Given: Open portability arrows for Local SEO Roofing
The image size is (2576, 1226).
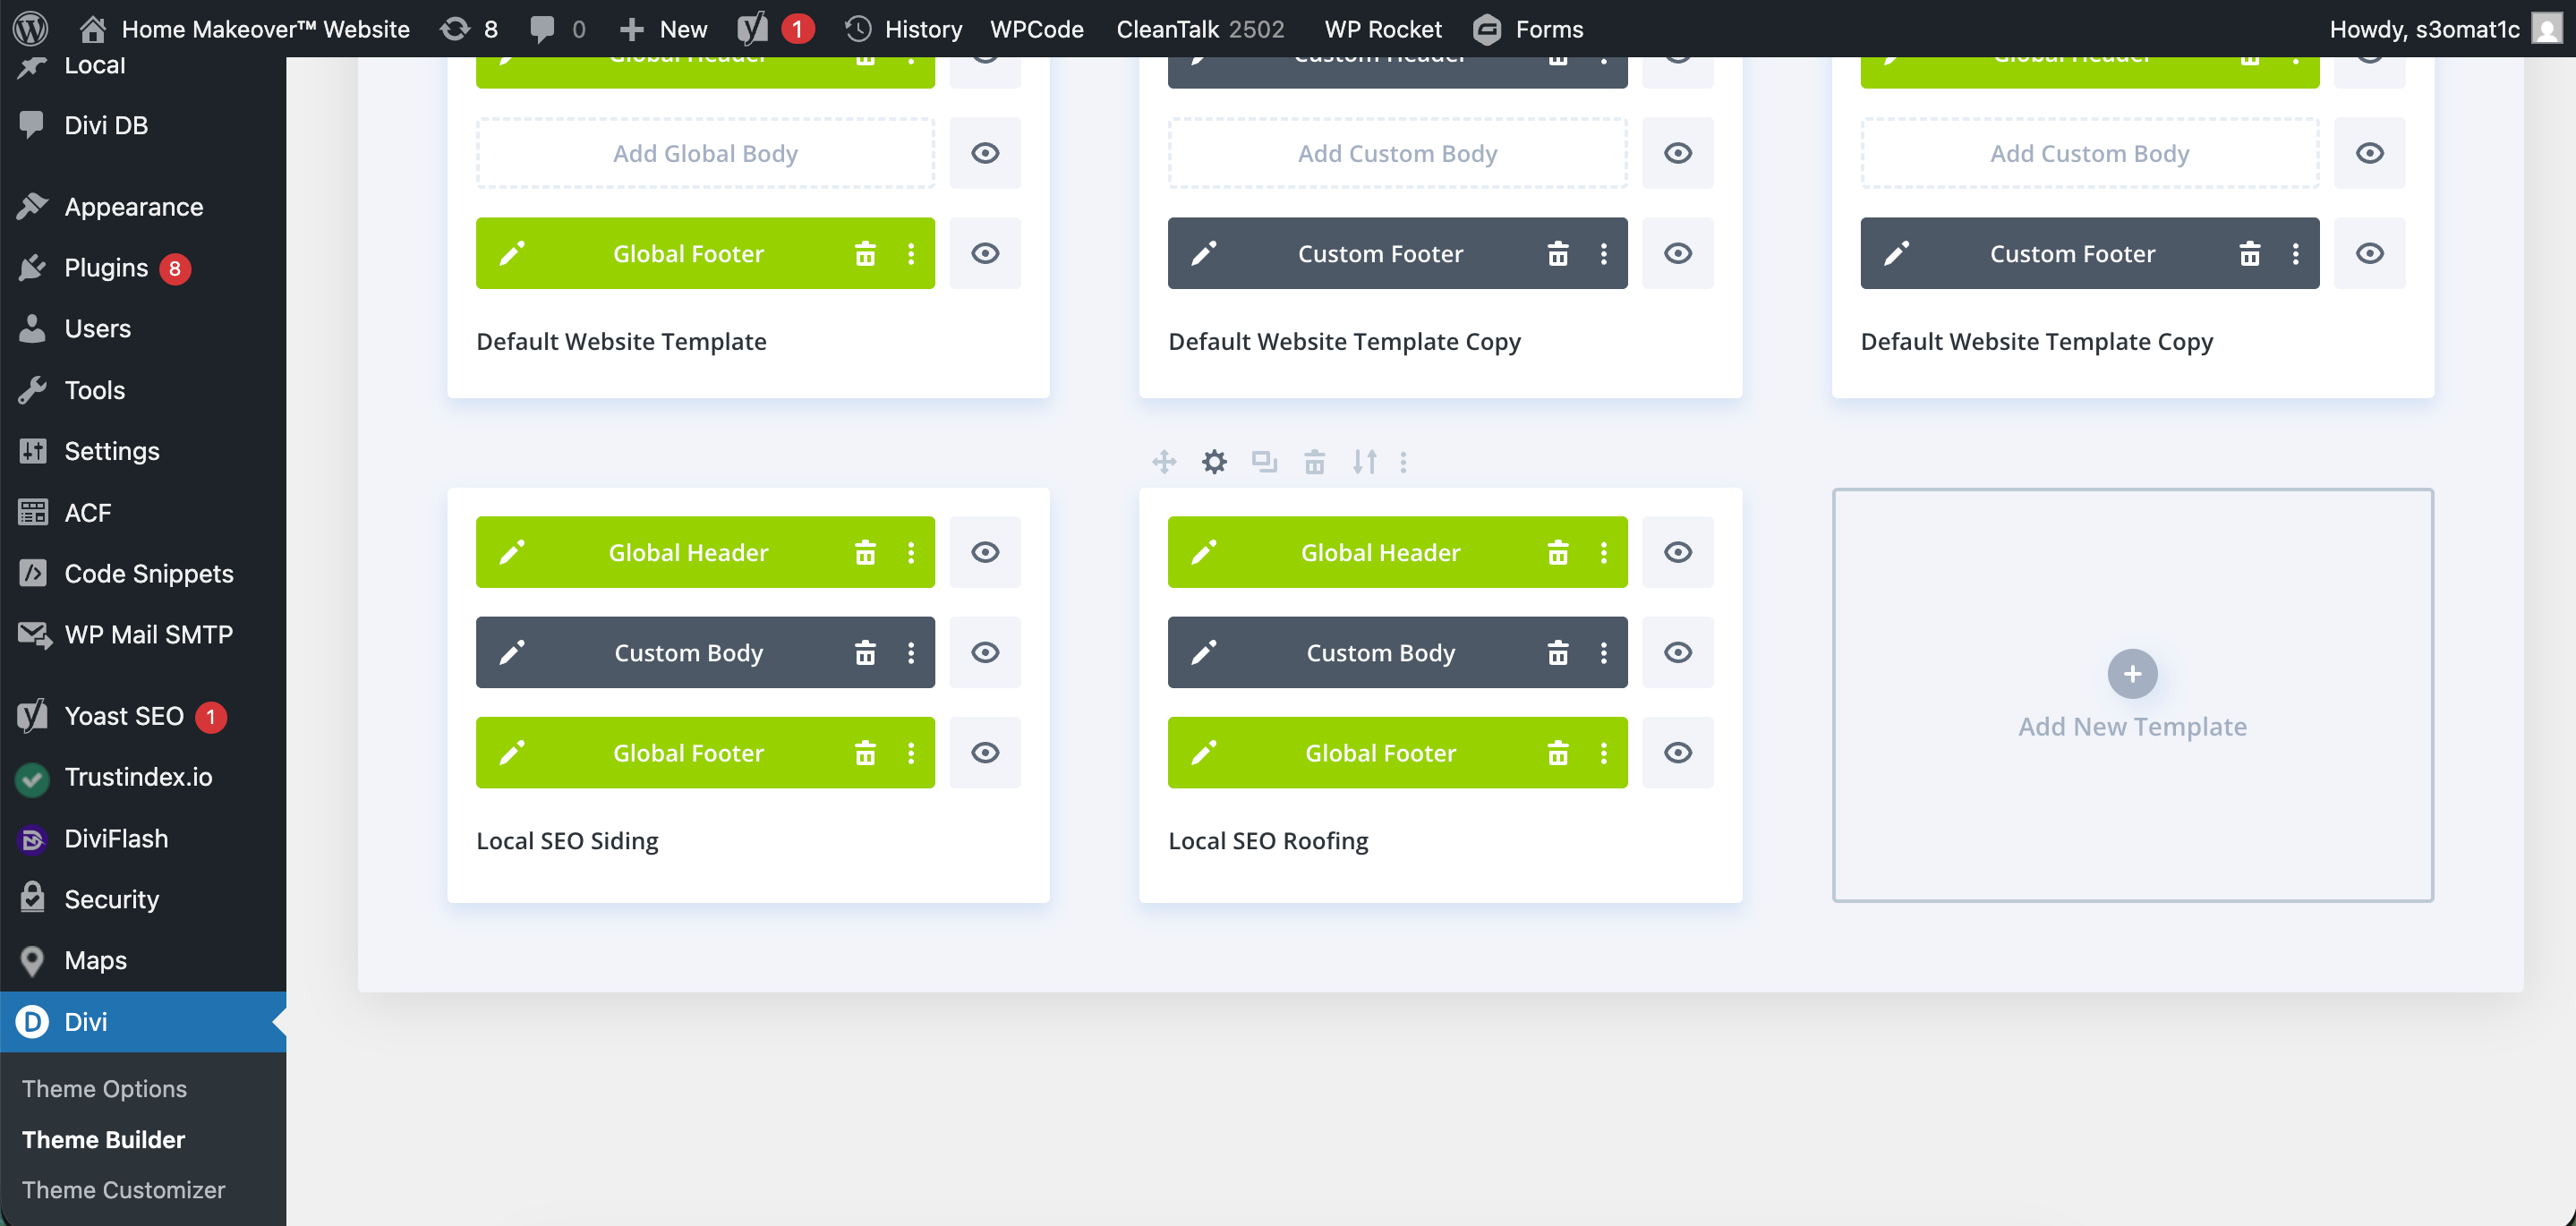Looking at the screenshot, I should pos(1365,462).
